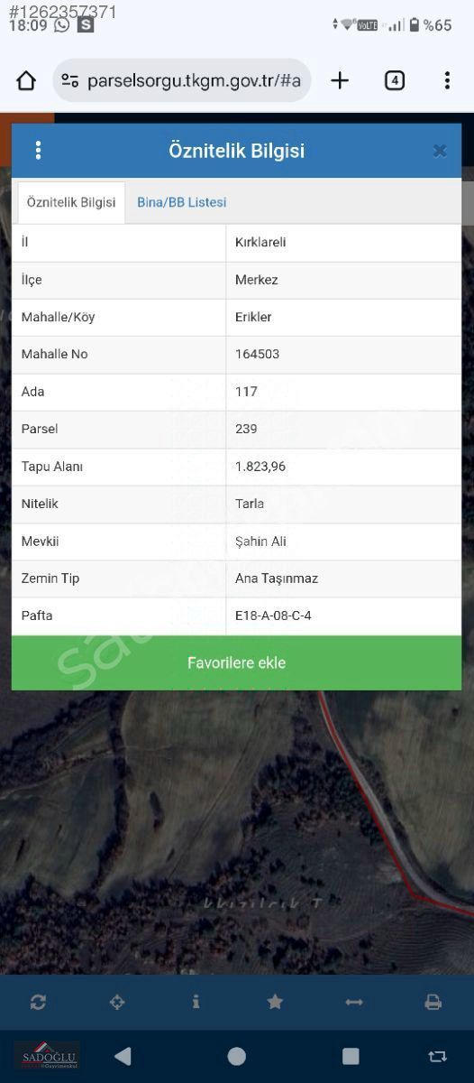
Task: Tap the Android recent apps square button
Action: [x=351, y=1056]
